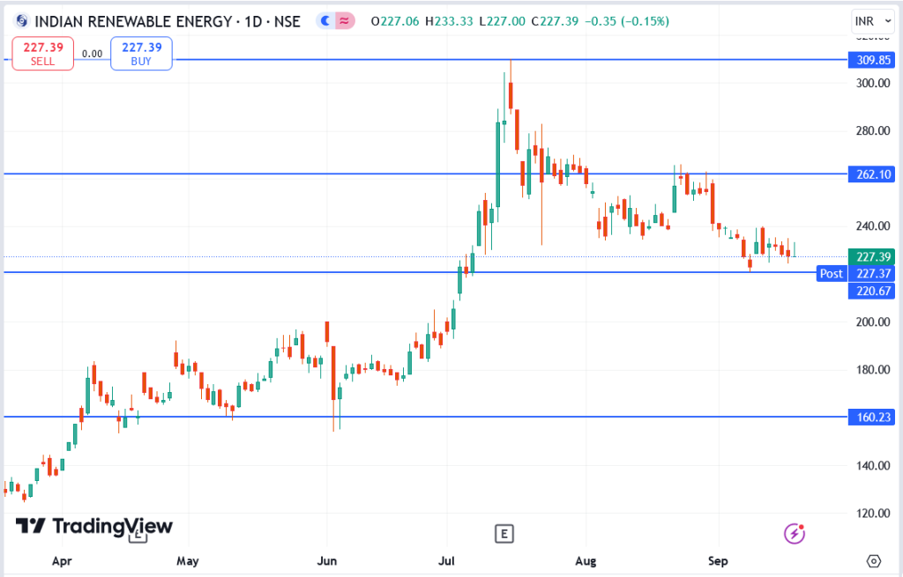This screenshot has width=903, height=577.
Task: Click the moon post-market session icon
Action: click(x=326, y=21)
